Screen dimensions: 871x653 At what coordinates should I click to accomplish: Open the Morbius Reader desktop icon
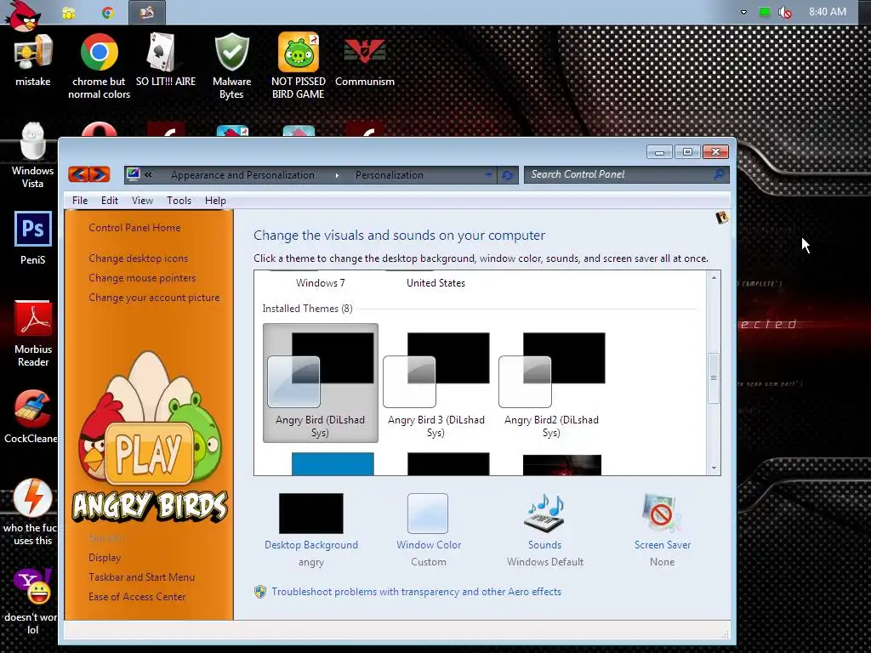33,333
